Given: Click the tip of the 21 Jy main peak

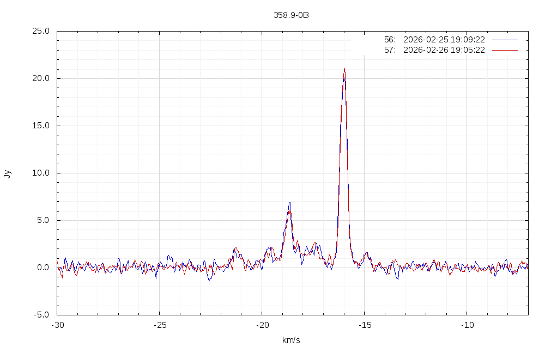Looking at the screenshot, I should point(344,69).
